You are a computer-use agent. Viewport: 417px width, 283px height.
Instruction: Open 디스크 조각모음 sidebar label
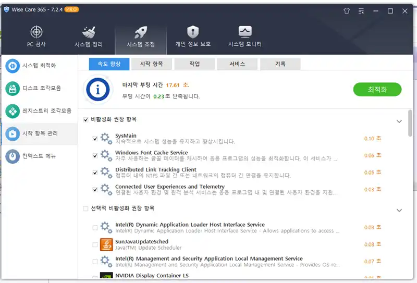point(42,88)
